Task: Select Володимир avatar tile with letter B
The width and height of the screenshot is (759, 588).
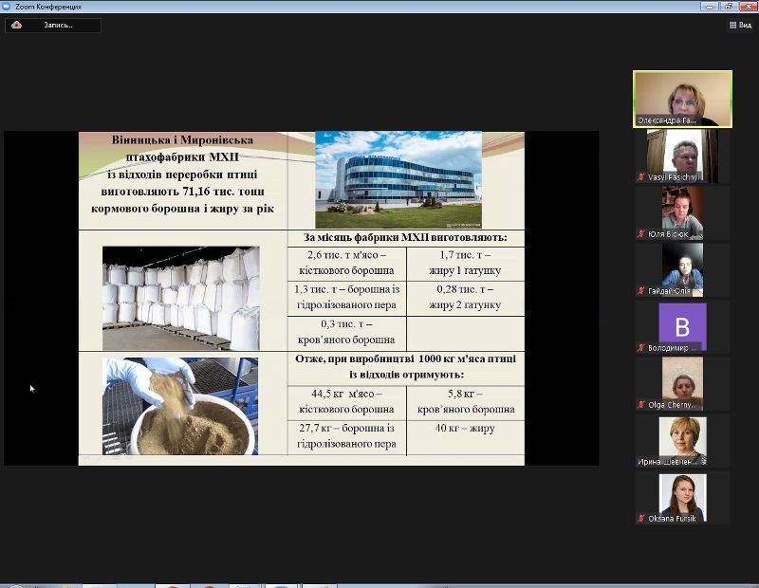Action: (x=682, y=326)
